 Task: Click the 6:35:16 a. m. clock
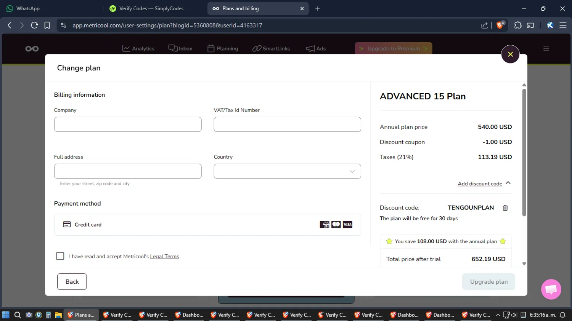[543, 315]
